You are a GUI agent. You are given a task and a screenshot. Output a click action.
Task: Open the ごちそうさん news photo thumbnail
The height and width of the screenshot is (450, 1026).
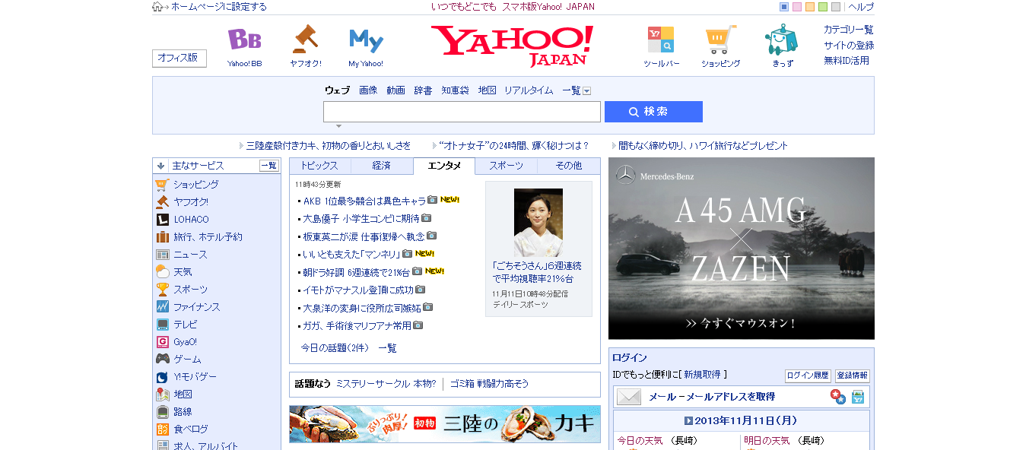pyautogui.click(x=538, y=223)
